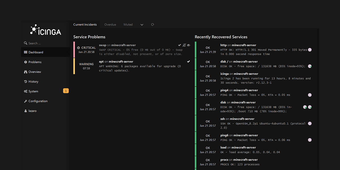This screenshot has height=170, width=340.
Task: Click the muted bell icon on the swap problem
Action: click(184, 45)
